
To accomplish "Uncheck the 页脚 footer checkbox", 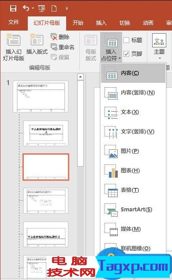I will tap(126, 54).
